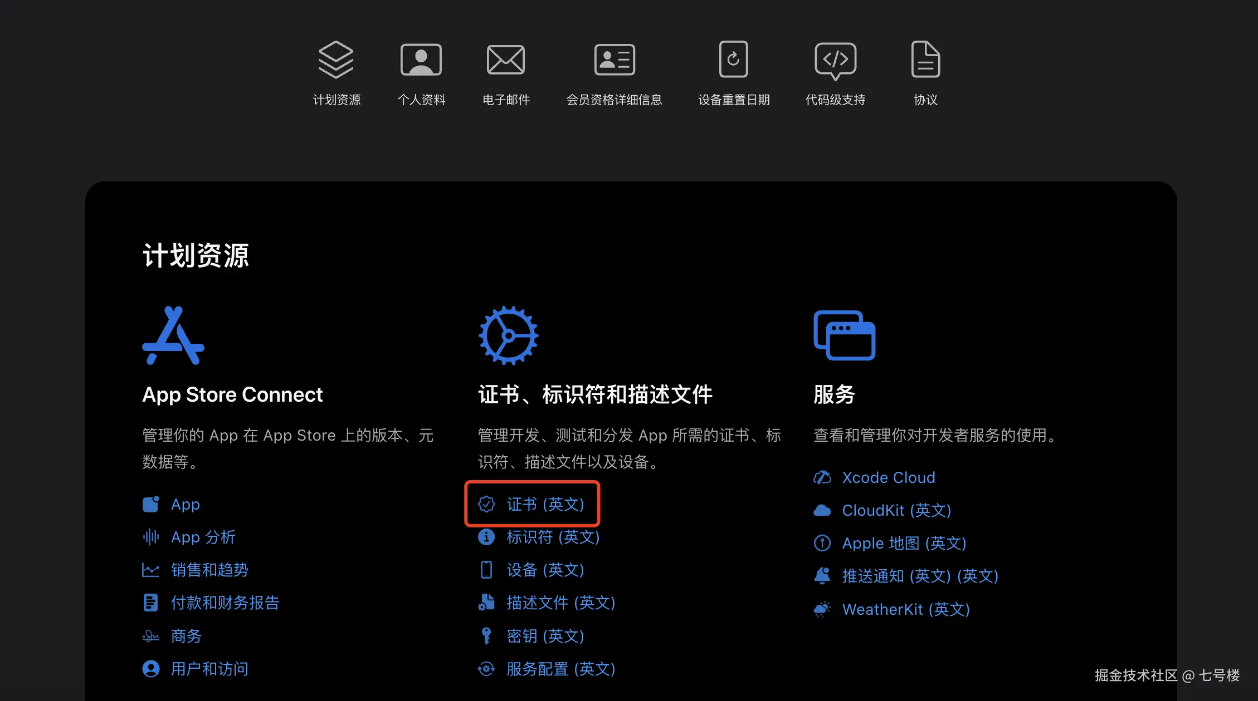1258x701 pixels.
Task: Open the 密钥 (英文) keys link
Action: click(544, 636)
